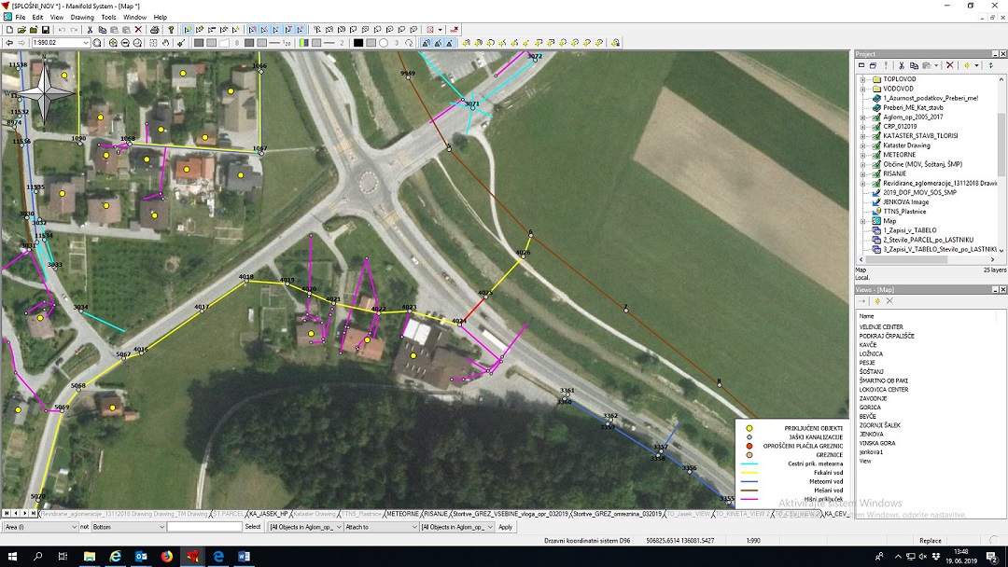Open Firefox from the Windows taskbar
The image size is (1008, 567).
[167, 557]
